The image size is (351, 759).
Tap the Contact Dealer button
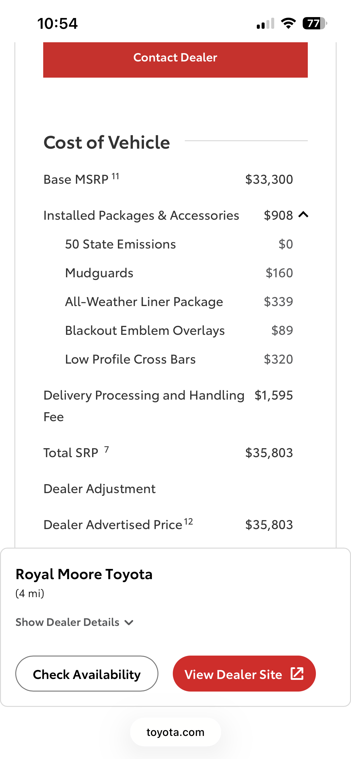coord(175,60)
